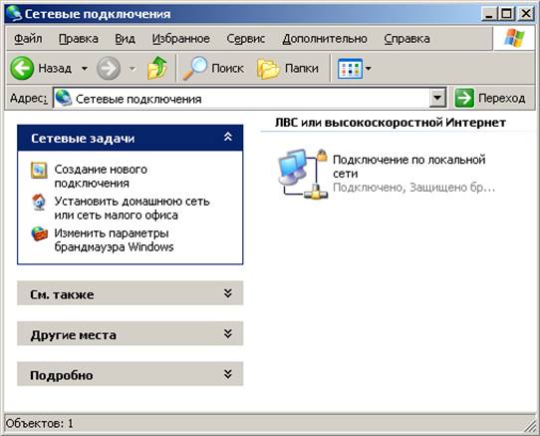Click the new connection wizard icon
The image size is (540, 436).
tap(39, 170)
